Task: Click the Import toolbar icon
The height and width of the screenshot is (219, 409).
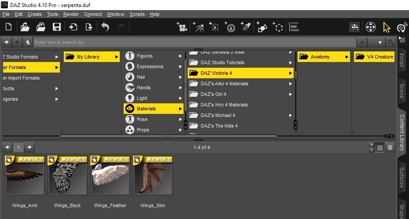Action: pos(73,27)
